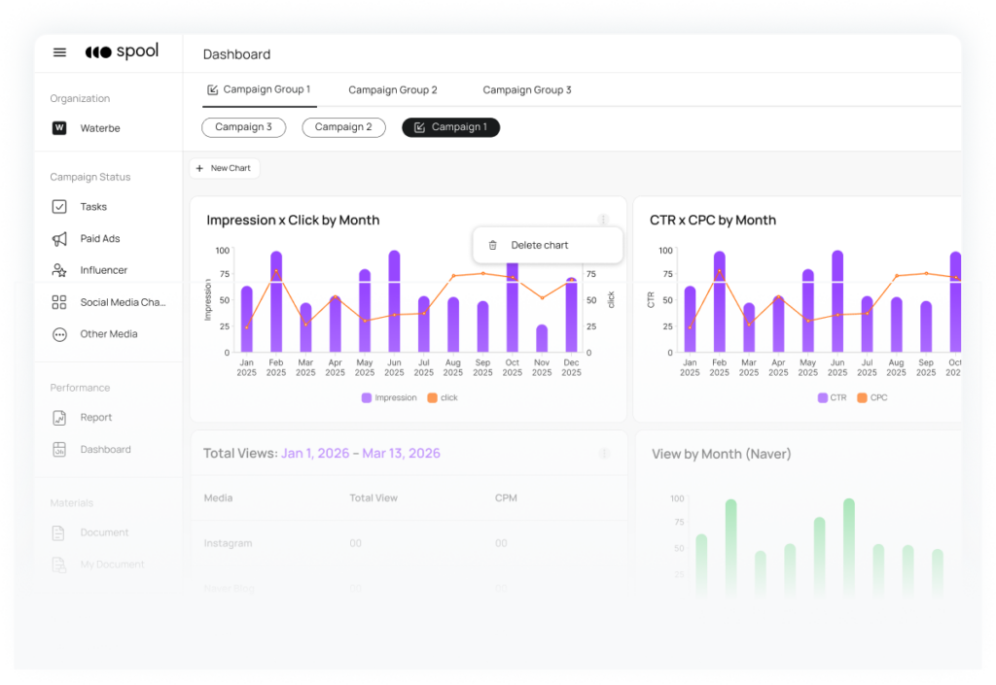Image resolution: width=996 pixels, height=685 pixels.
Task: Click the New Chart button
Action: coord(225,168)
